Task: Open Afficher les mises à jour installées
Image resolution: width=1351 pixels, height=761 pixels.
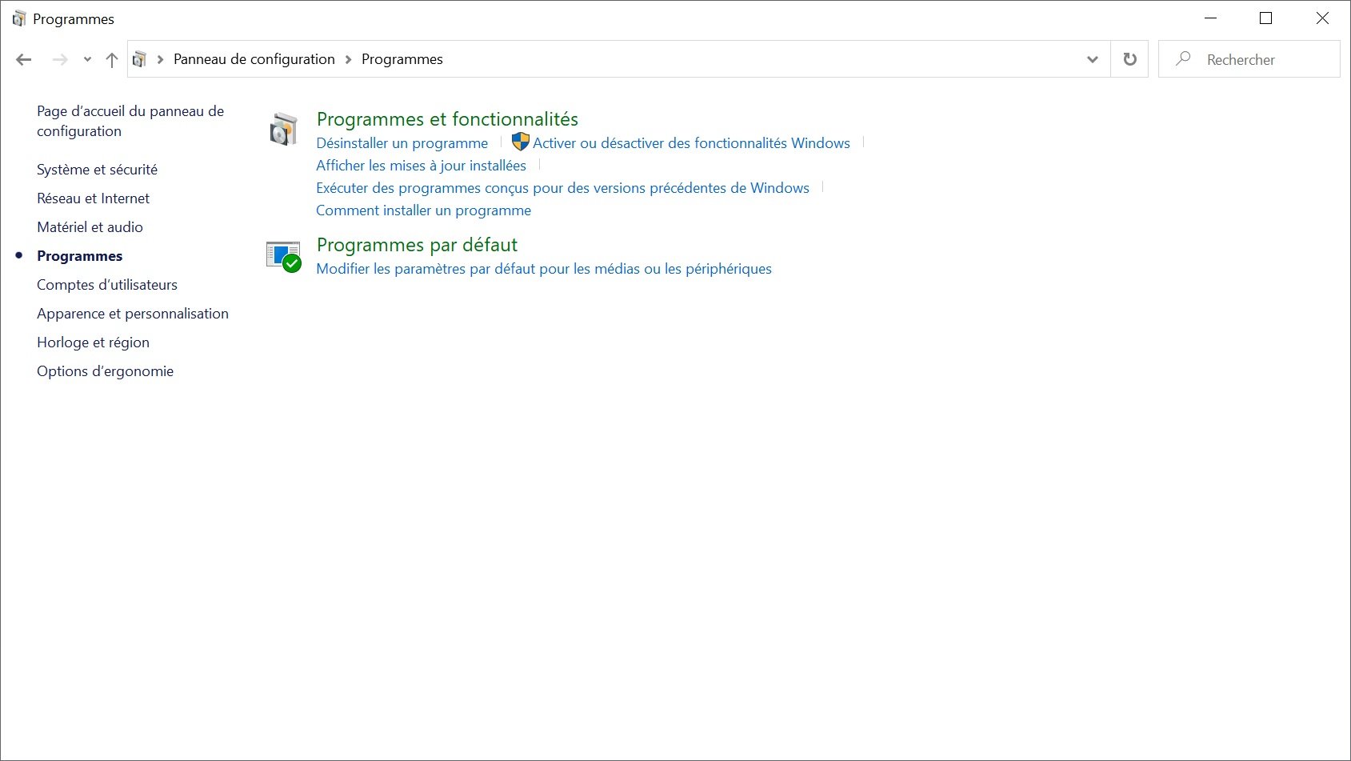Action: click(x=421, y=166)
